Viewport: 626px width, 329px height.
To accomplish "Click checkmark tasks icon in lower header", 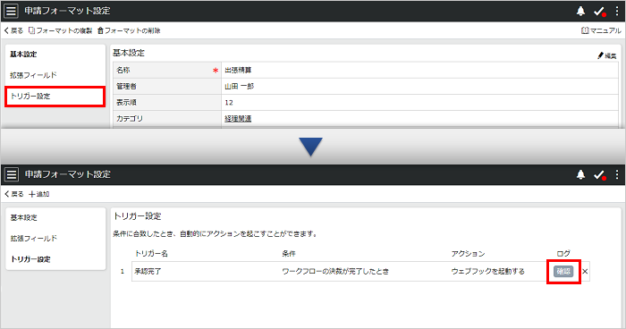I will (x=599, y=174).
